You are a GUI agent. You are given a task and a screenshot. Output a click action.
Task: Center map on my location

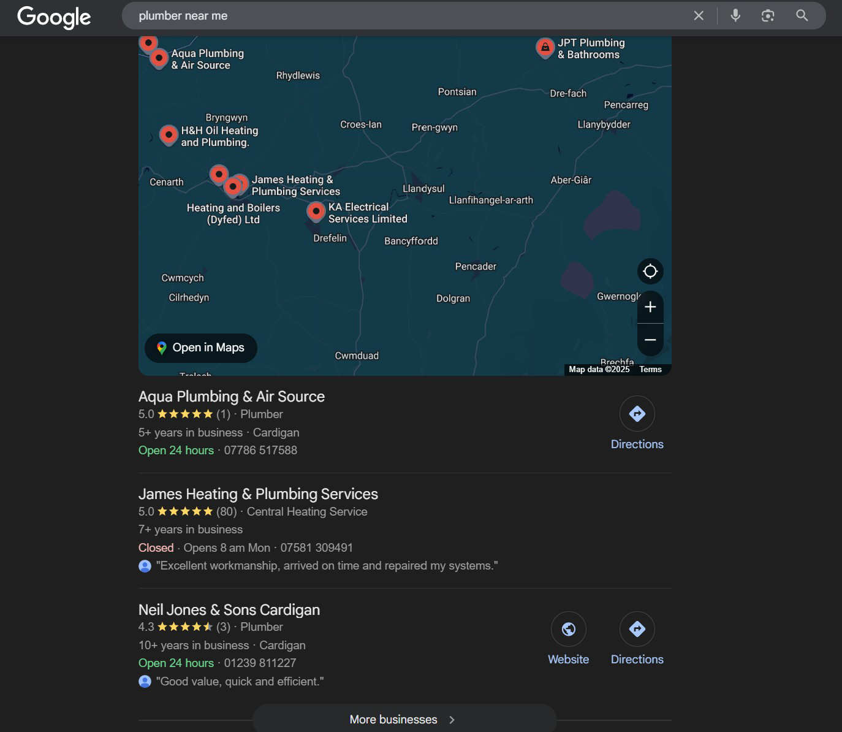(x=650, y=271)
